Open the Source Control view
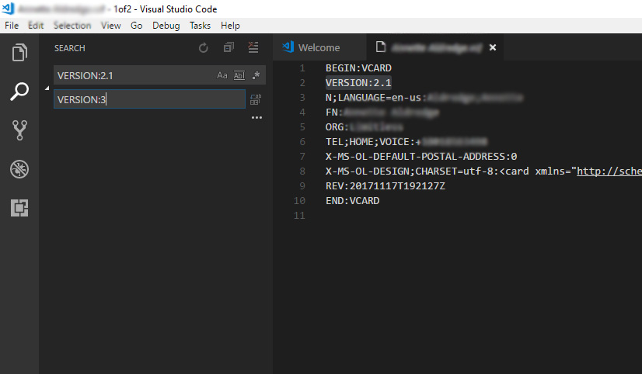This screenshot has height=374, width=642. 19,130
